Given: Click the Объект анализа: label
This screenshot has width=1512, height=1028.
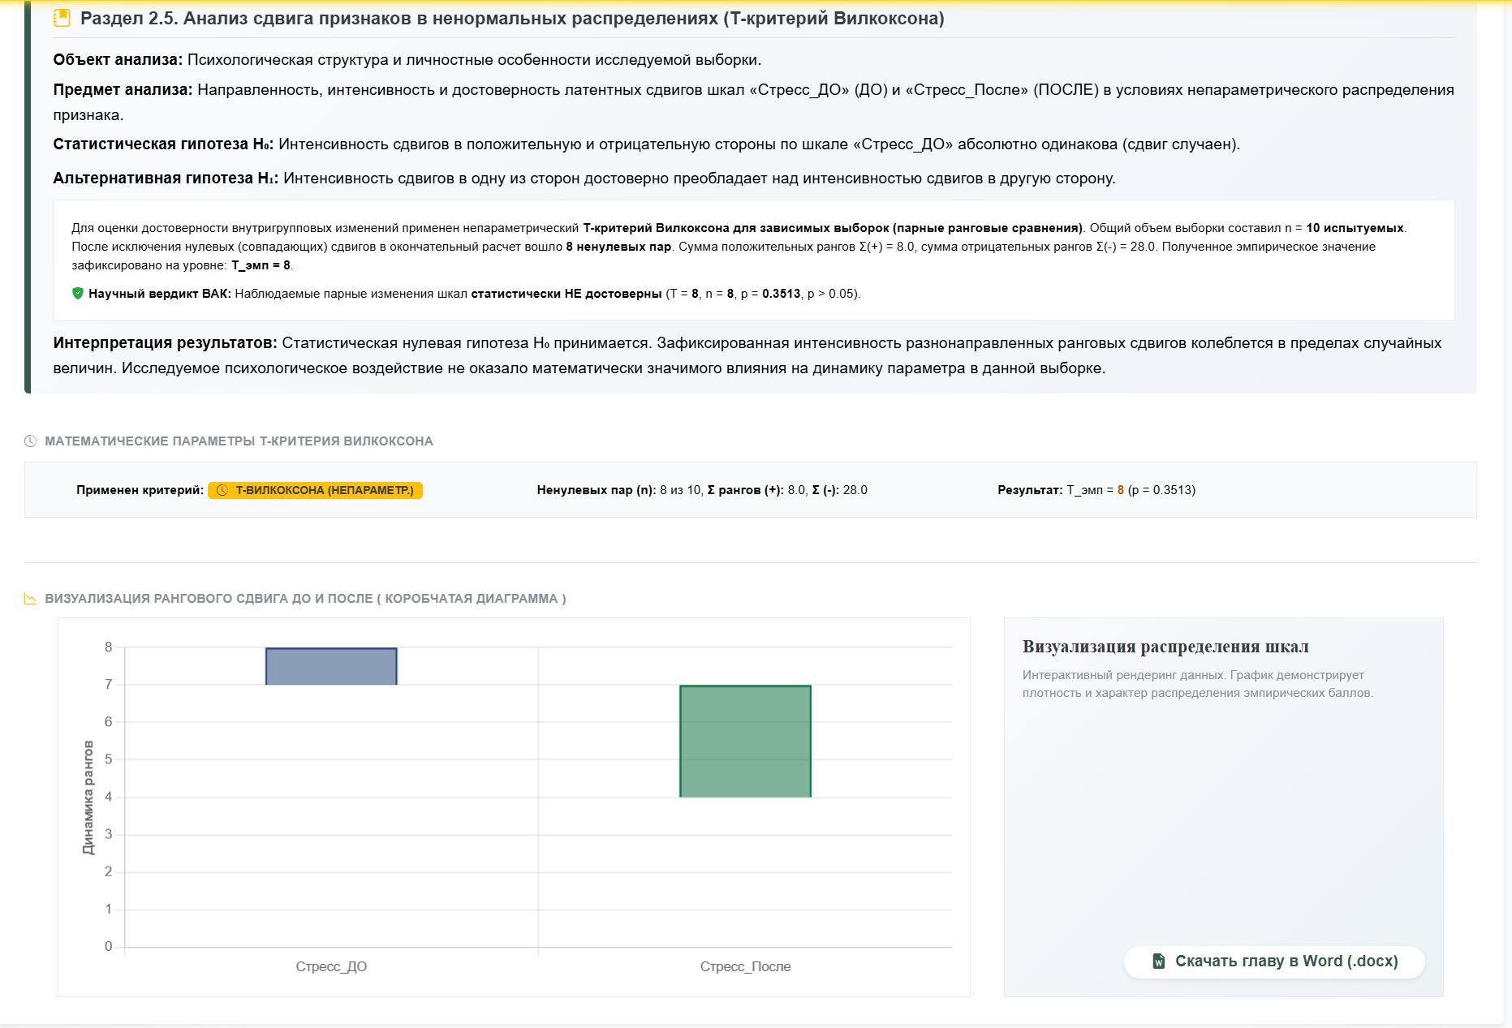Looking at the screenshot, I should 118,59.
